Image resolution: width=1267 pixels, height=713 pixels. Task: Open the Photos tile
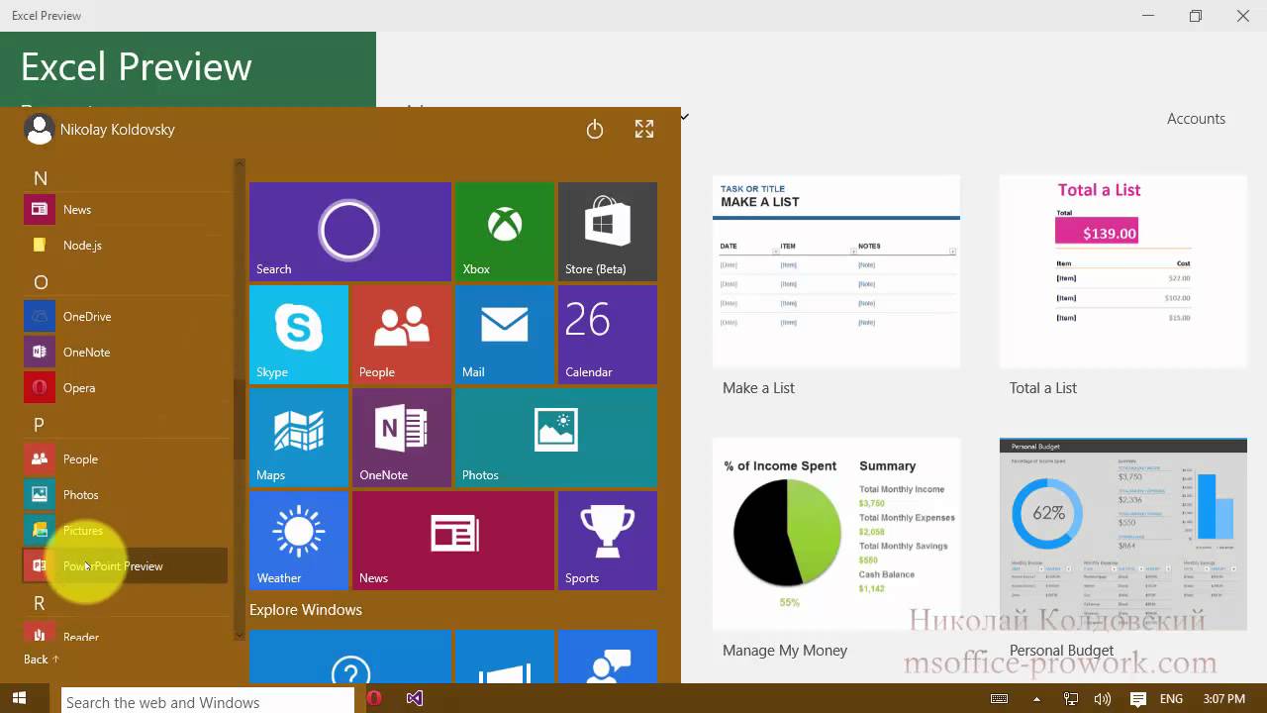[x=556, y=438]
